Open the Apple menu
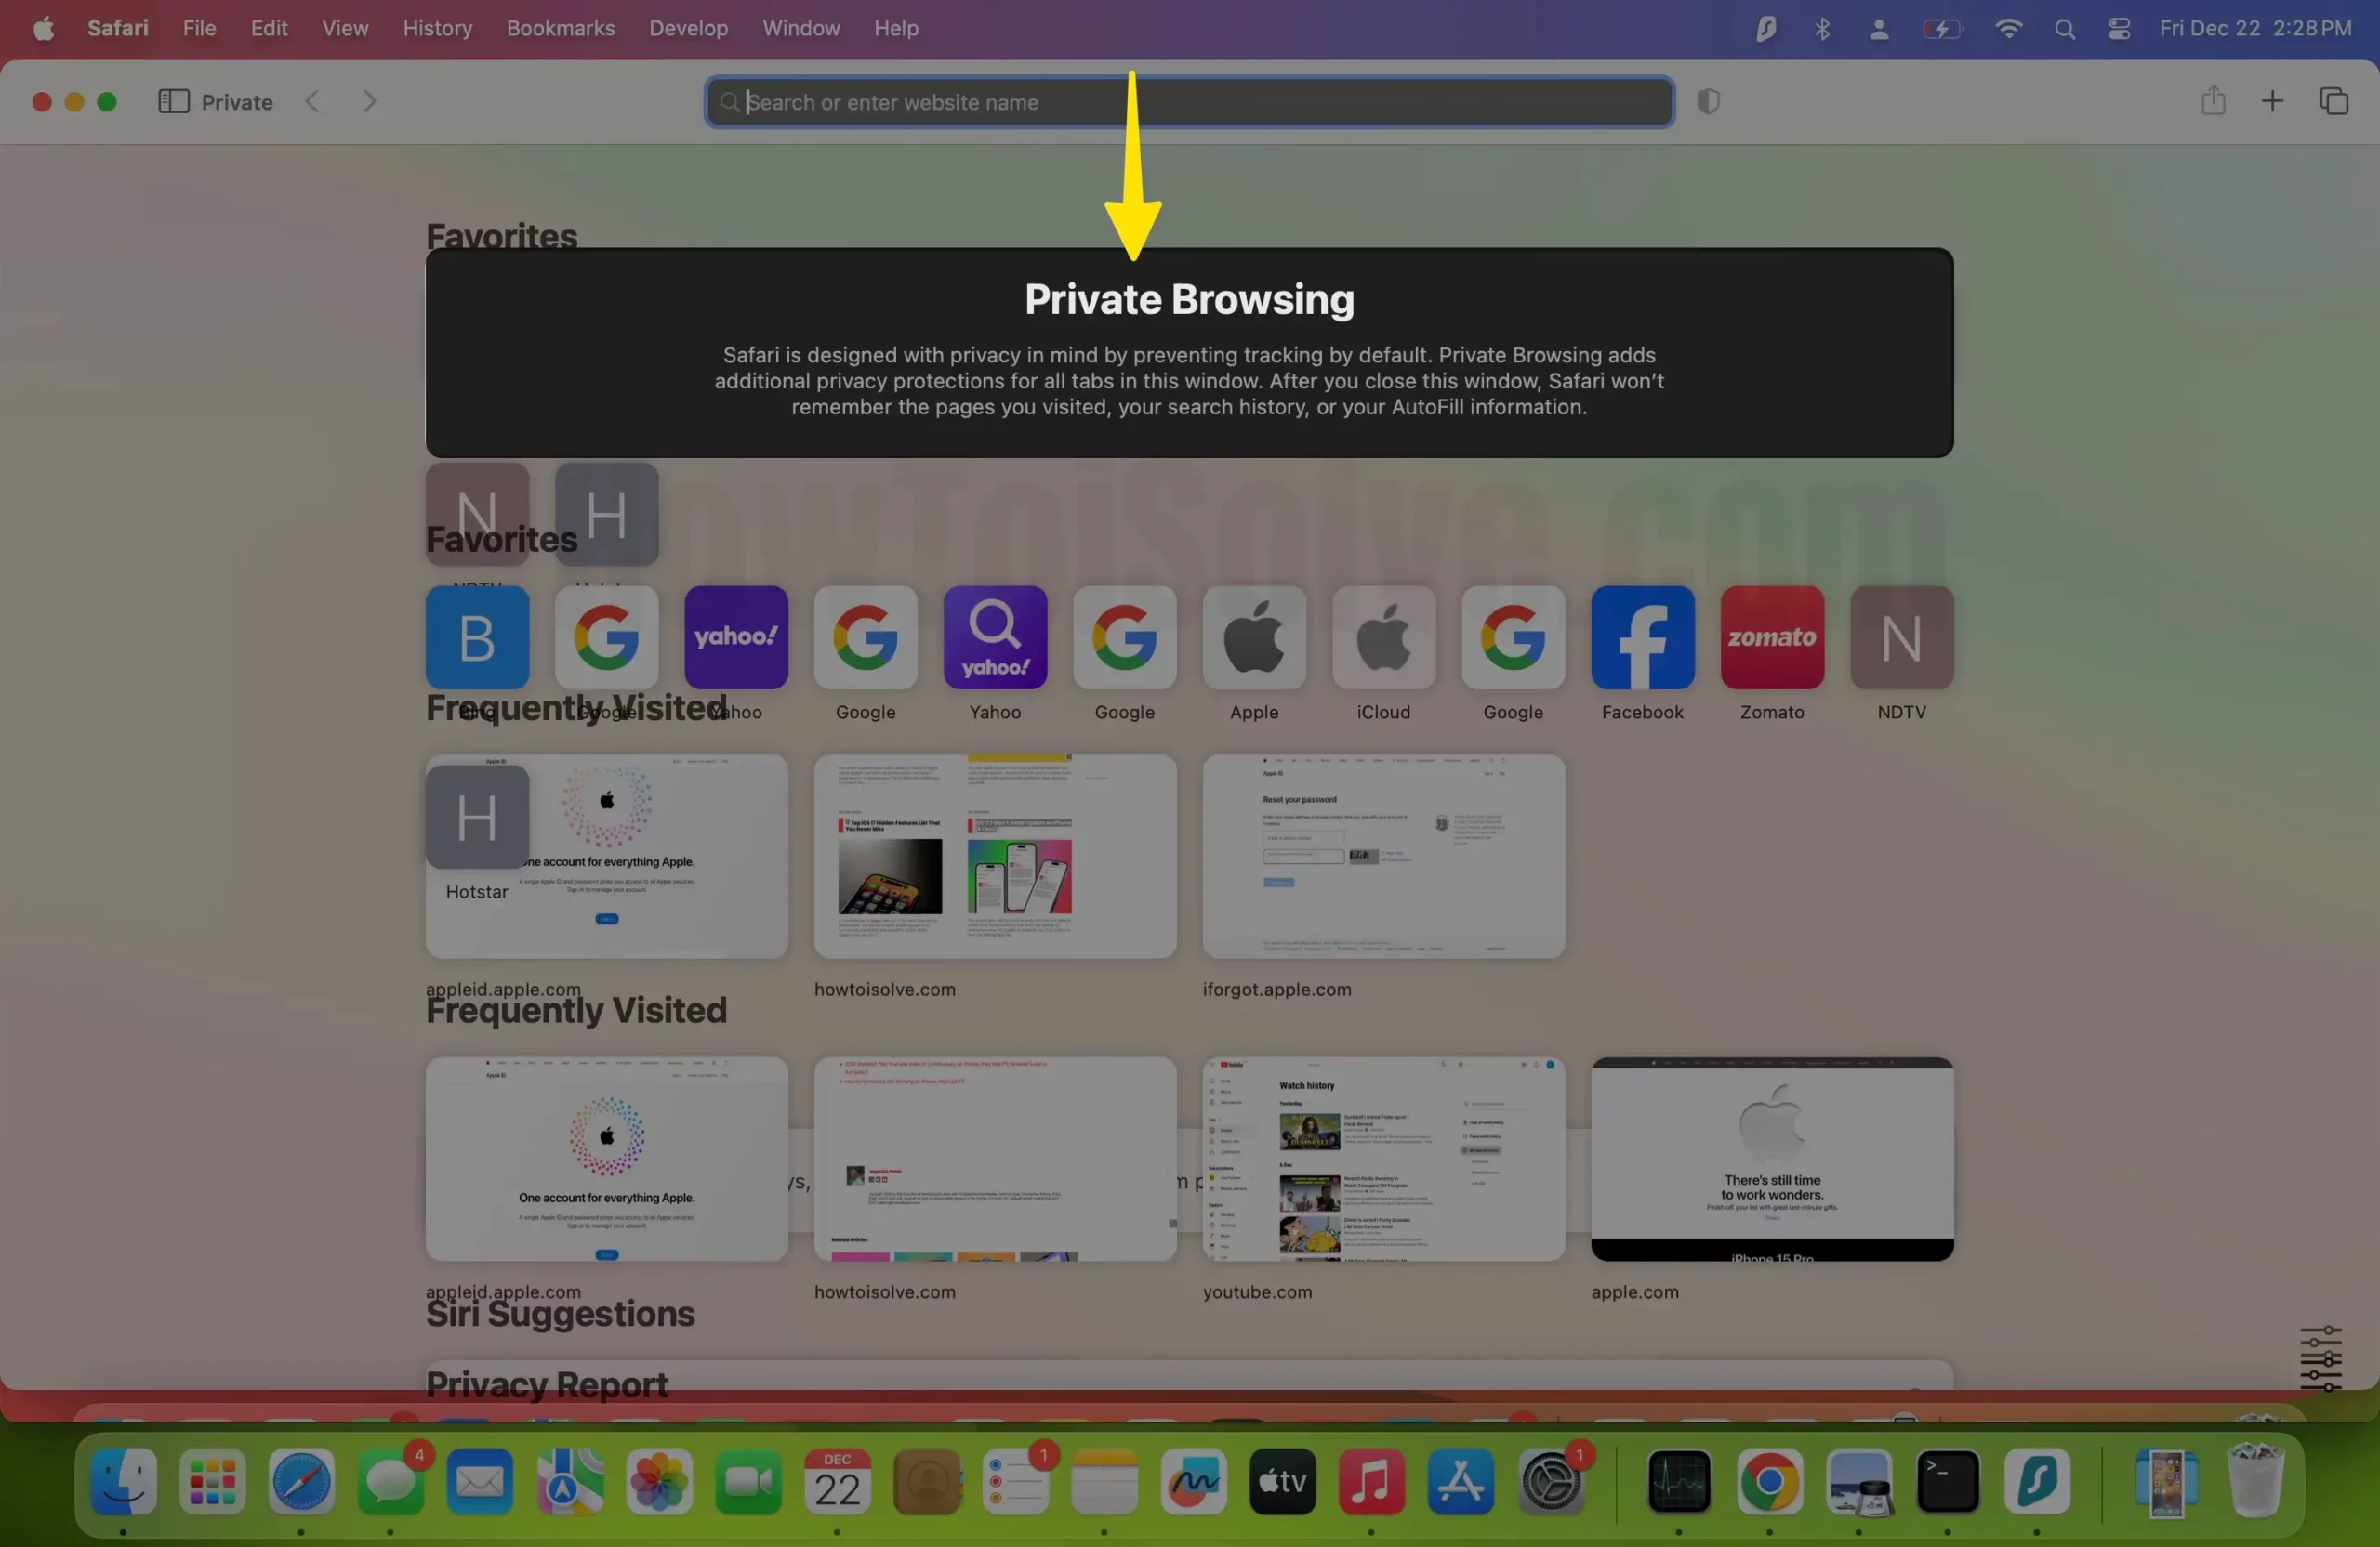 click(x=43, y=28)
